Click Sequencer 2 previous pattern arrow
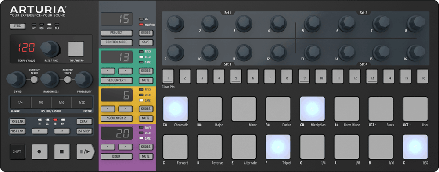439x172 pixels. (108, 109)
